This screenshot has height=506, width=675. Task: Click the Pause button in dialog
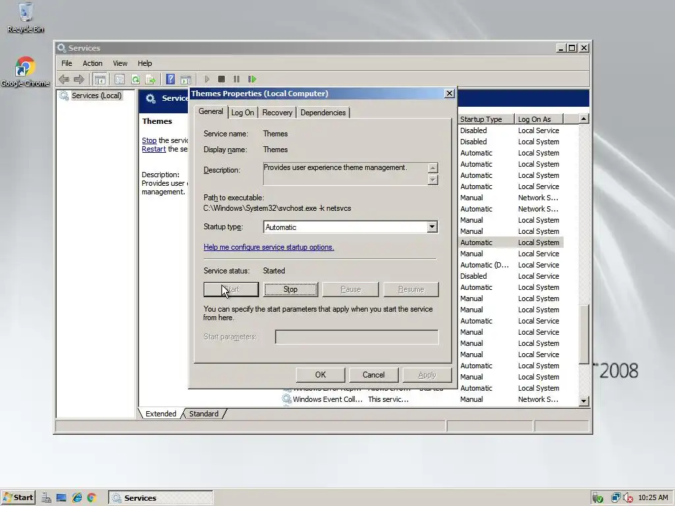pyautogui.click(x=351, y=290)
